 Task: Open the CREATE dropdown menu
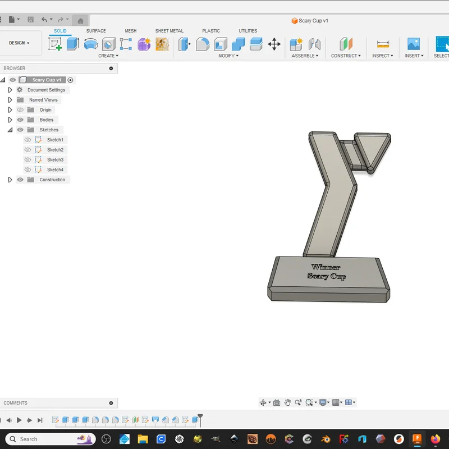pos(108,56)
